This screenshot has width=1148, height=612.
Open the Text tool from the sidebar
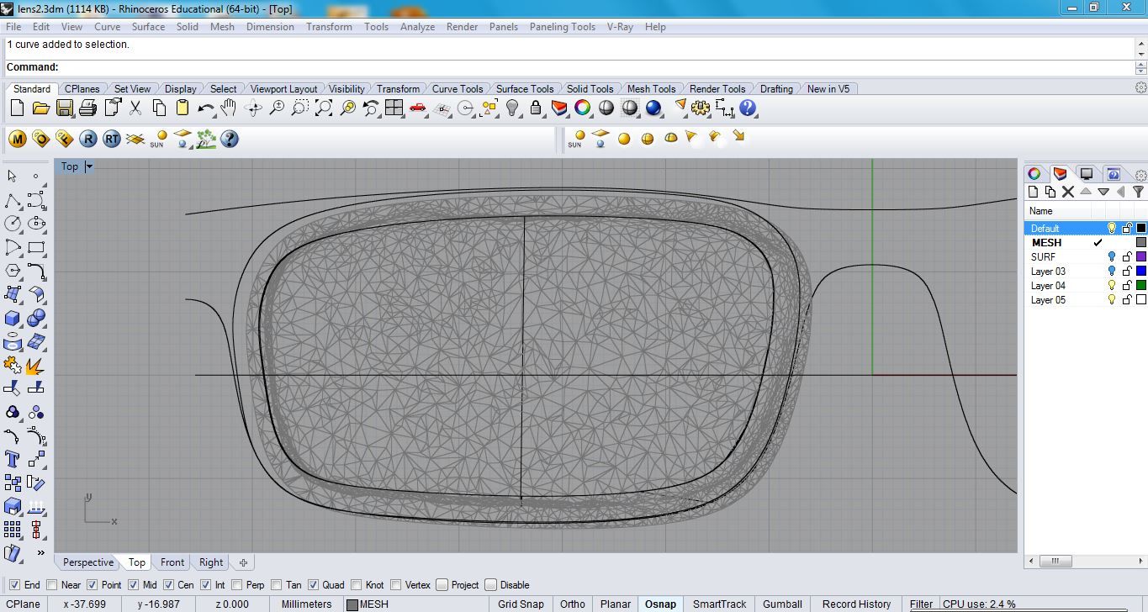coord(11,458)
